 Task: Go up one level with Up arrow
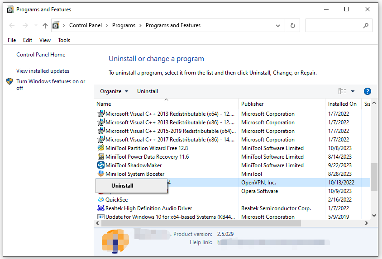tap(45, 25)
